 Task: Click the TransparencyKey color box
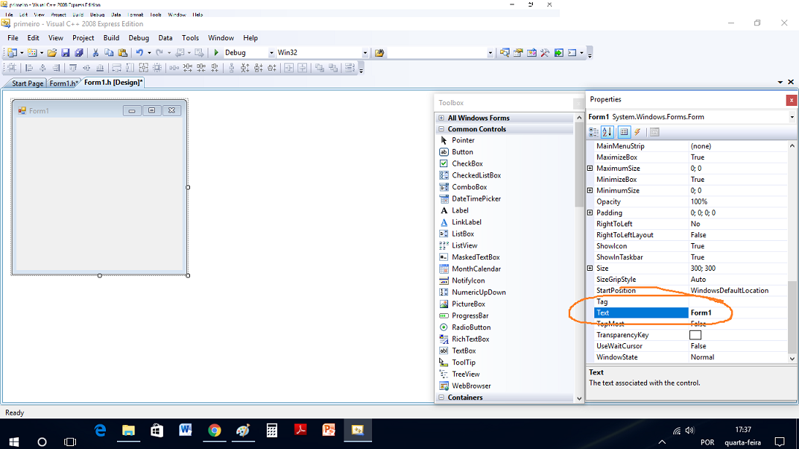[695, 335]
